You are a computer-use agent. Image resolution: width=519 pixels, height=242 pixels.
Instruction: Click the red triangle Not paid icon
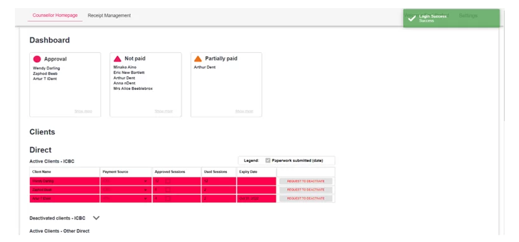tap(118, 59)
